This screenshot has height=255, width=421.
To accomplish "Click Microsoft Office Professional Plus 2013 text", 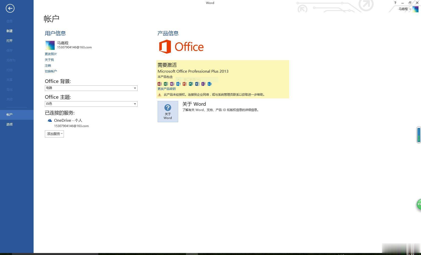I will point(193,71).
